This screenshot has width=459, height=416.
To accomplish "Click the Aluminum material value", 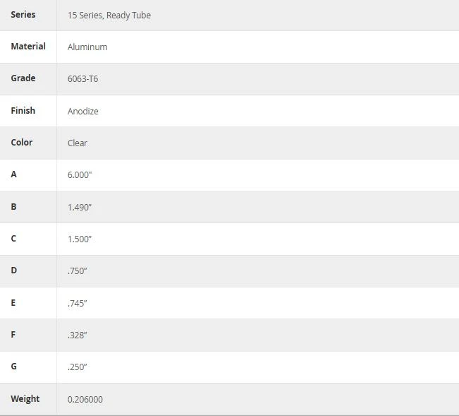I will click(x=87, y=47).
